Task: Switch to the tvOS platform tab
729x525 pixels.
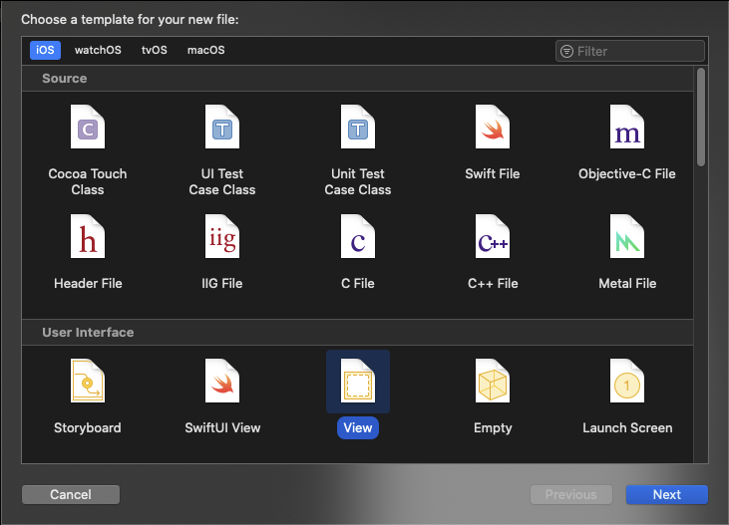Action: [154, 50]
